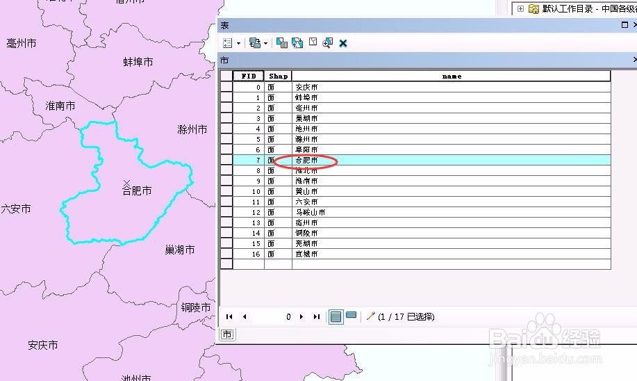Viewport: 637px width, 381px height.
Task: Select the 市 table tab at the bottom
Action: click(227, 334)
